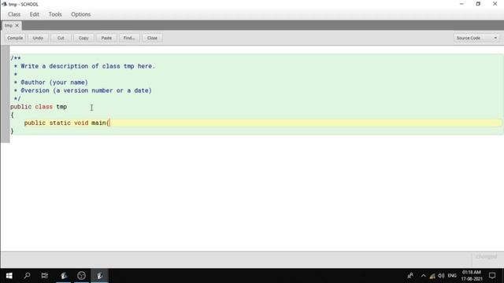This screenshot has width=504, height=283.
Task: Click the BlueJ window title icon
Action: tap(4, 4)
